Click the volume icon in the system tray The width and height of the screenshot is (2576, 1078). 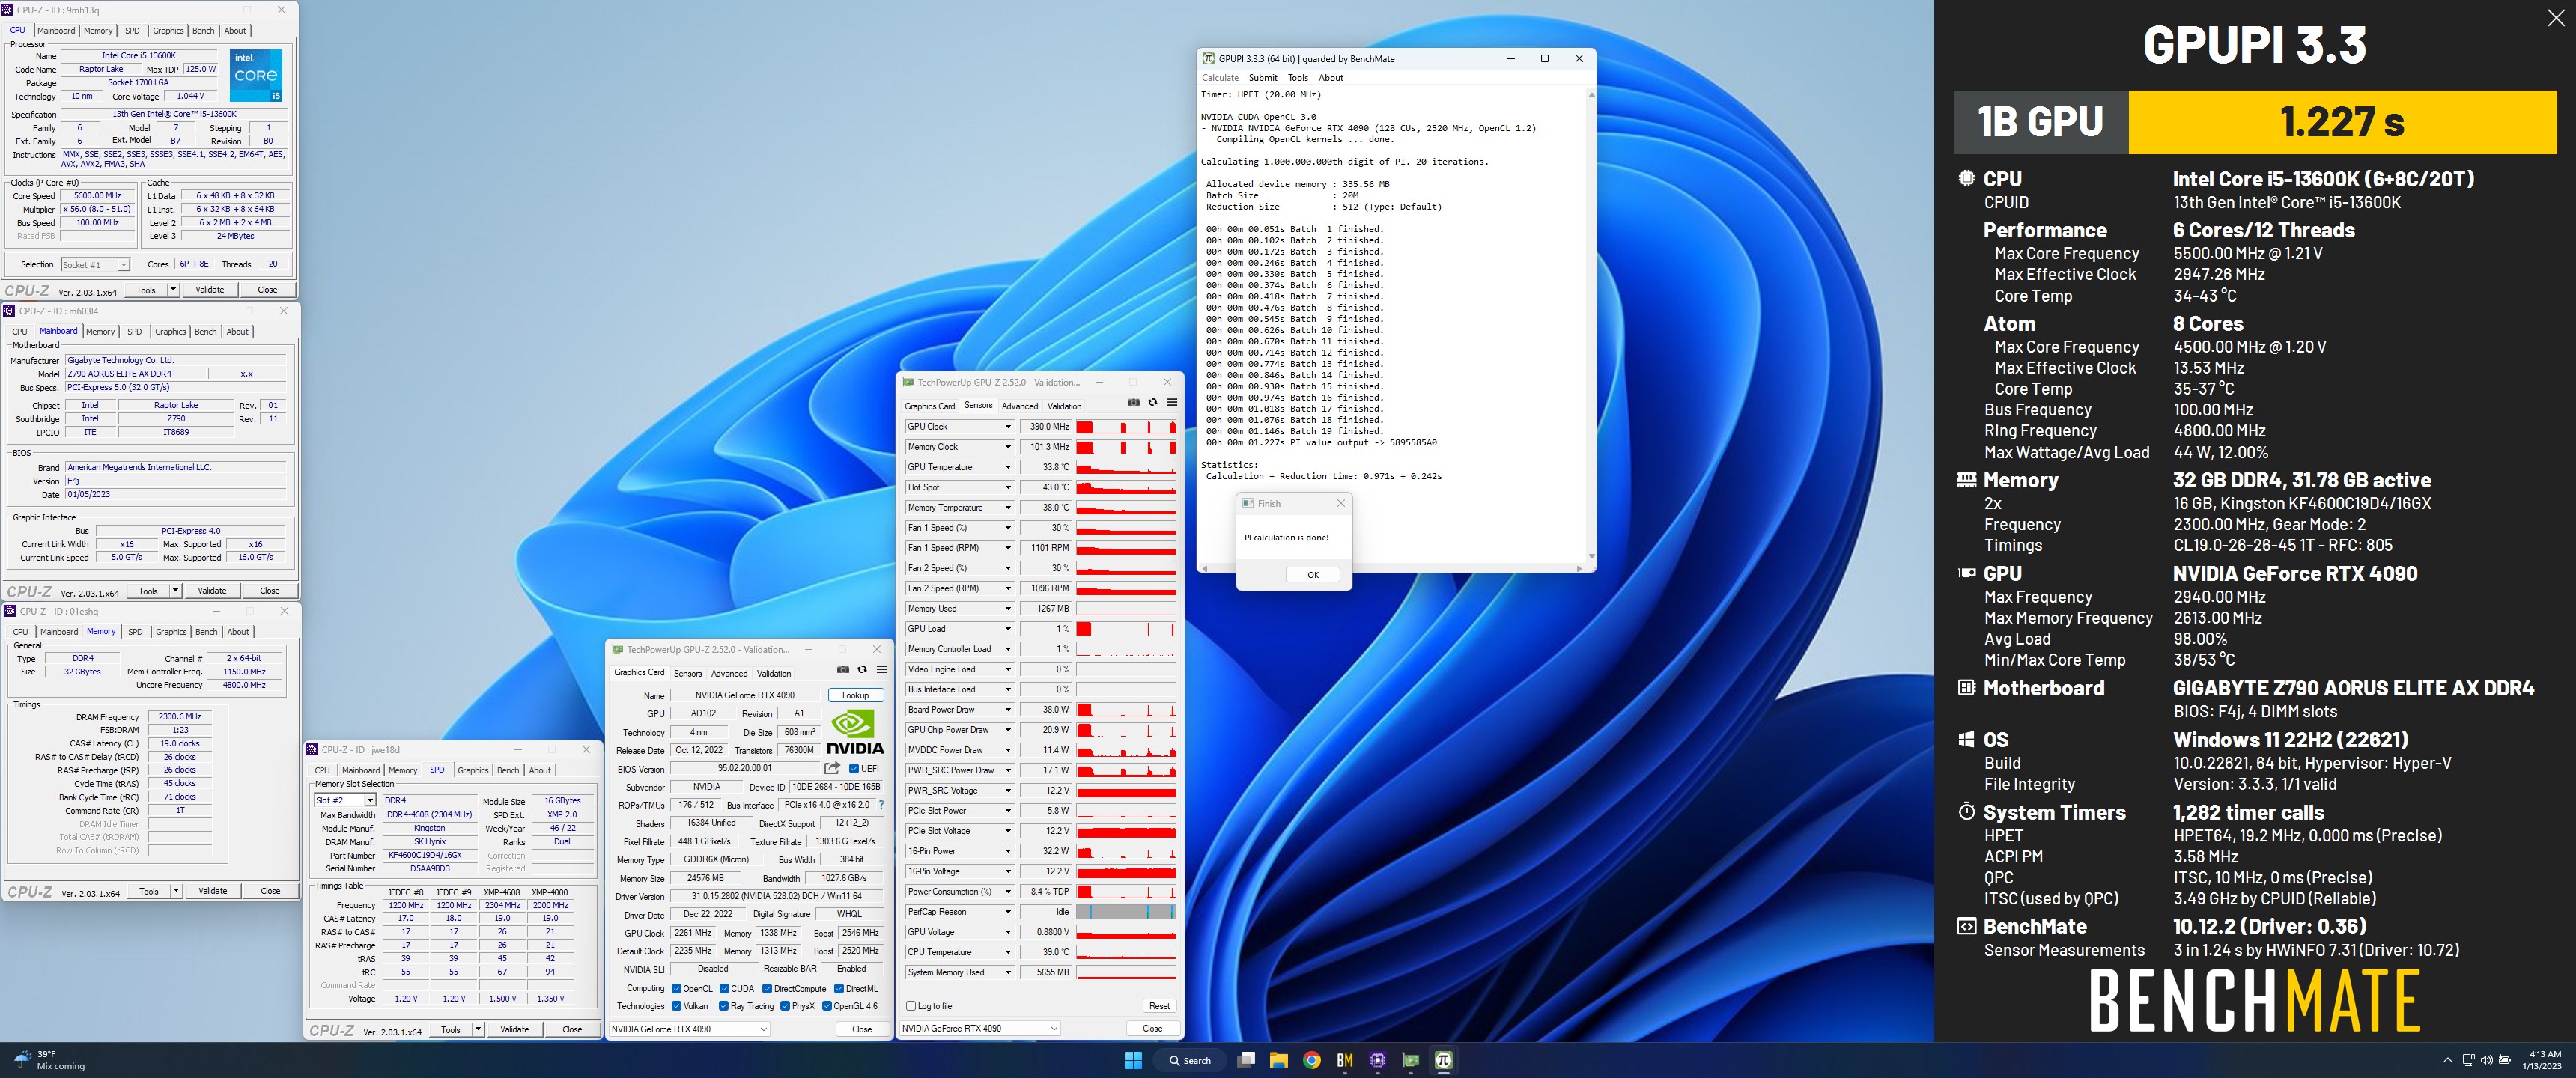point(2487,1060)
